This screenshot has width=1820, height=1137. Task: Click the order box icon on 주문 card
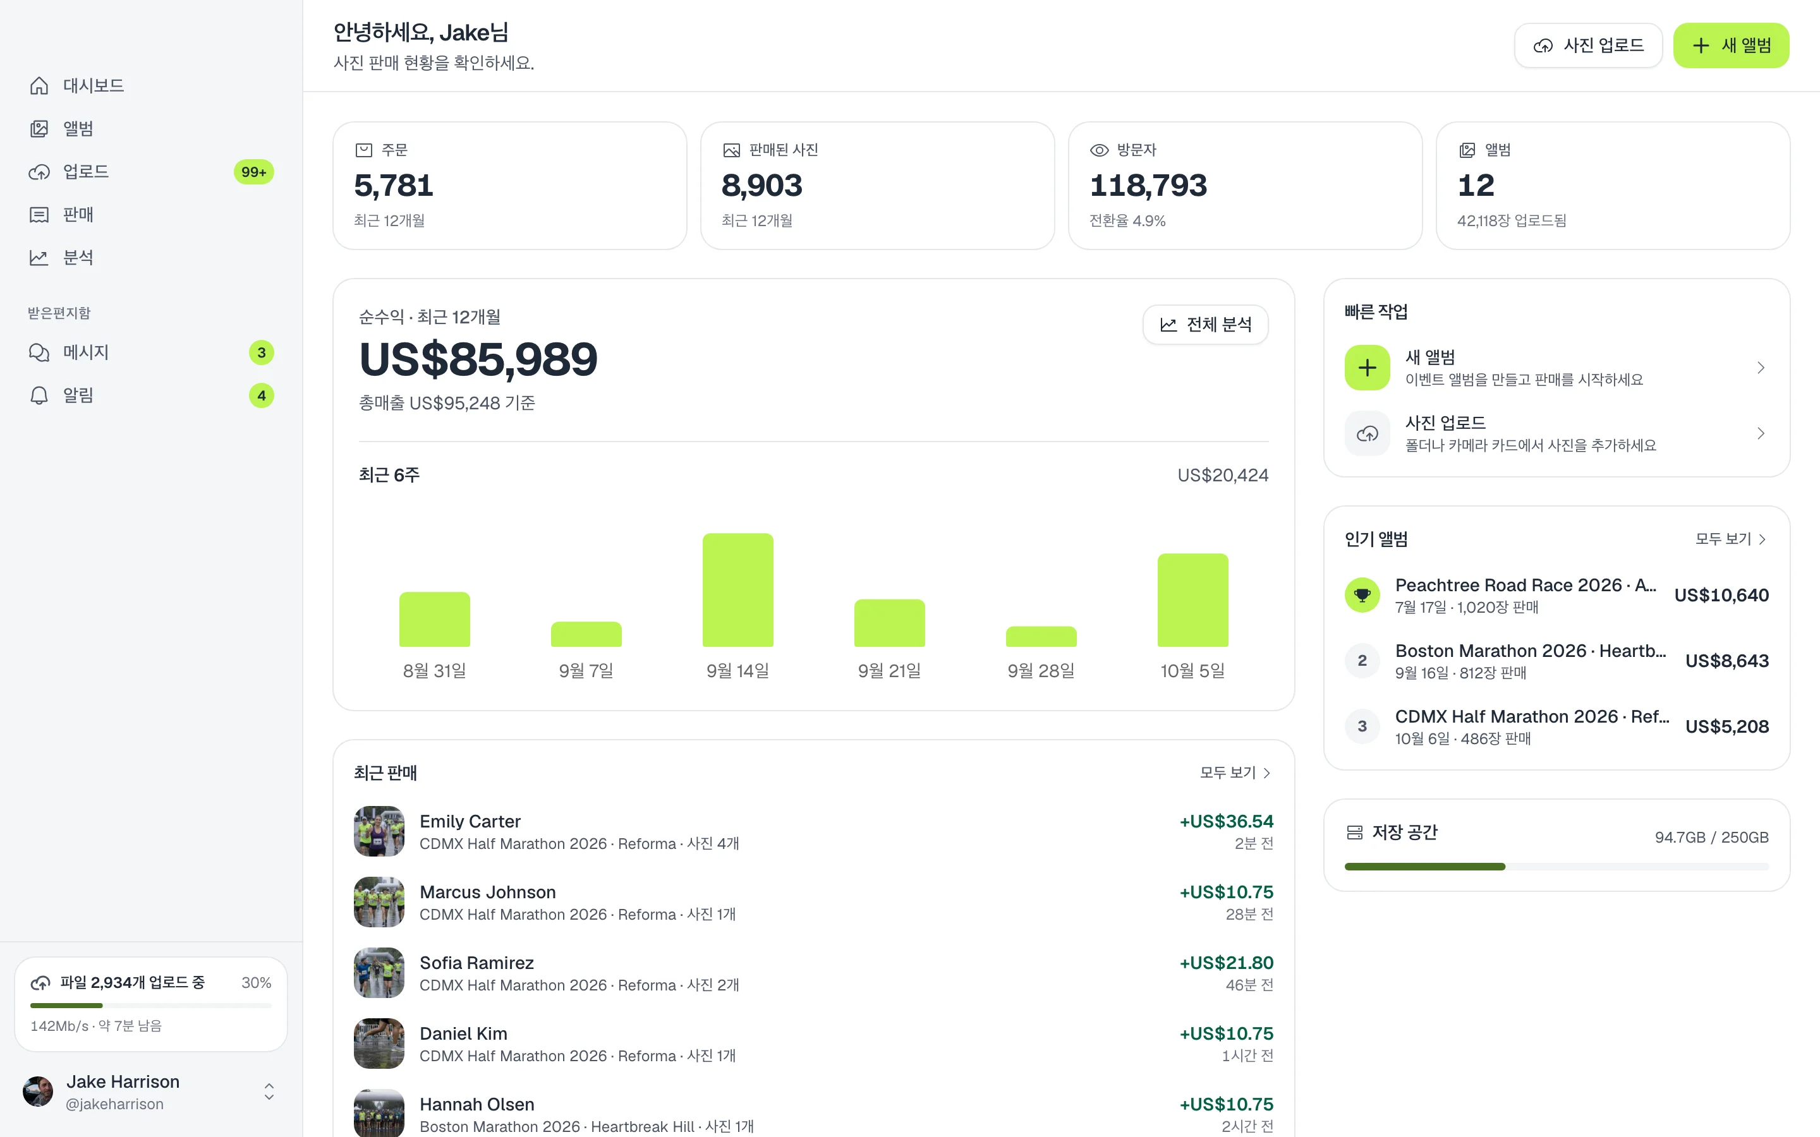[x=364, y=150]
